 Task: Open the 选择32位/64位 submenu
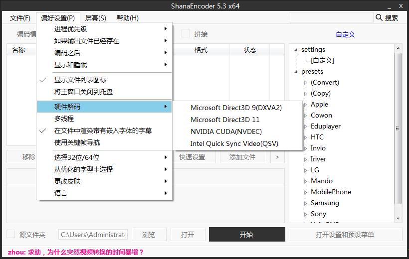104,157
